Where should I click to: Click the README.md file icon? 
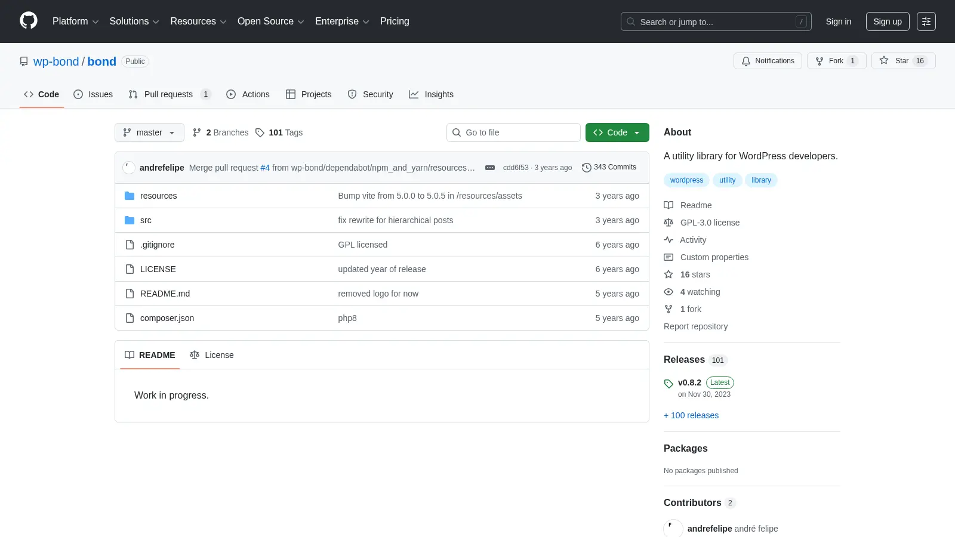point(130,294)
